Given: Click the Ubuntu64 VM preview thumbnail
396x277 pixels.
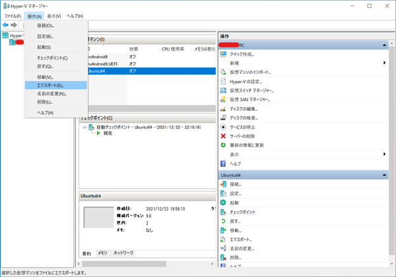Looking at the screenshot, I should pos(99,218).
